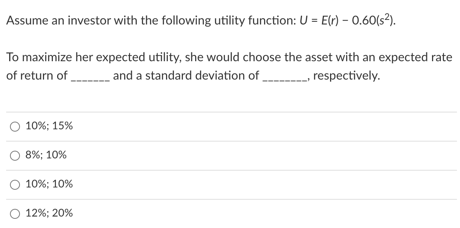Select the 10%; 10% radio button
The image size is (460, 228).
click(x=15, y=184)
